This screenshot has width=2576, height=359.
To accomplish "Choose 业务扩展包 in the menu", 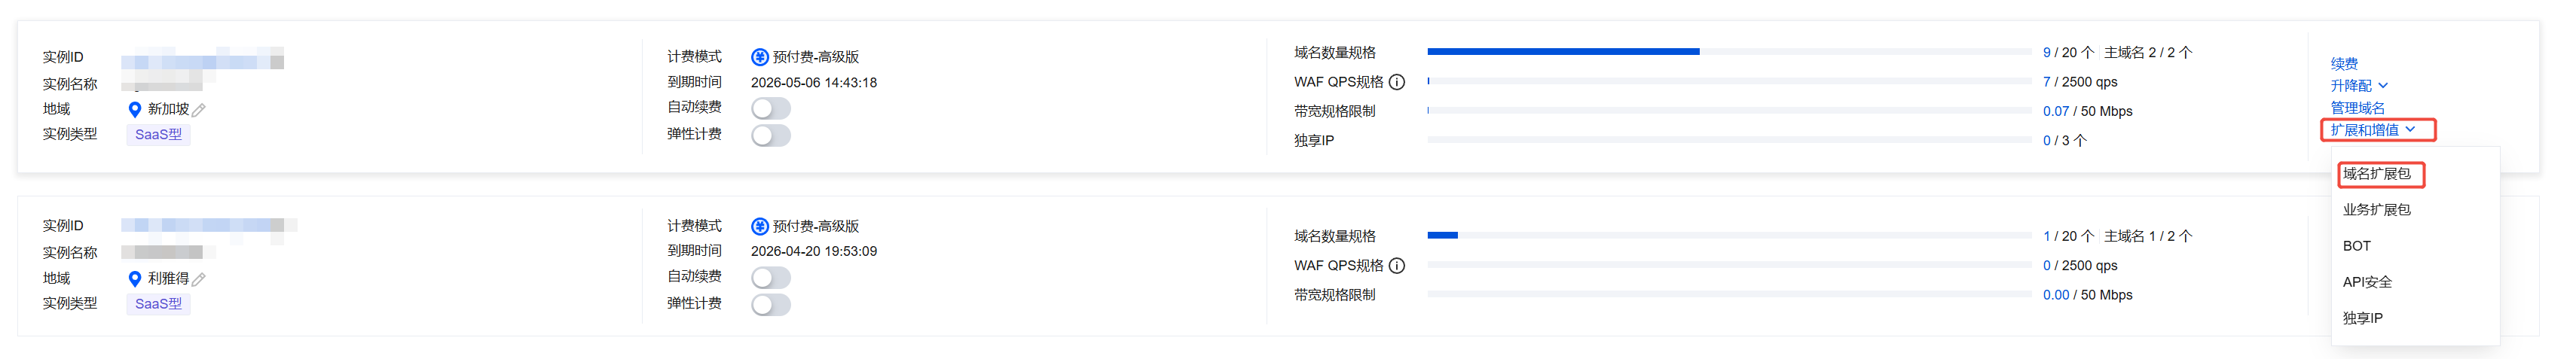I will click(x=2376, y=210).
